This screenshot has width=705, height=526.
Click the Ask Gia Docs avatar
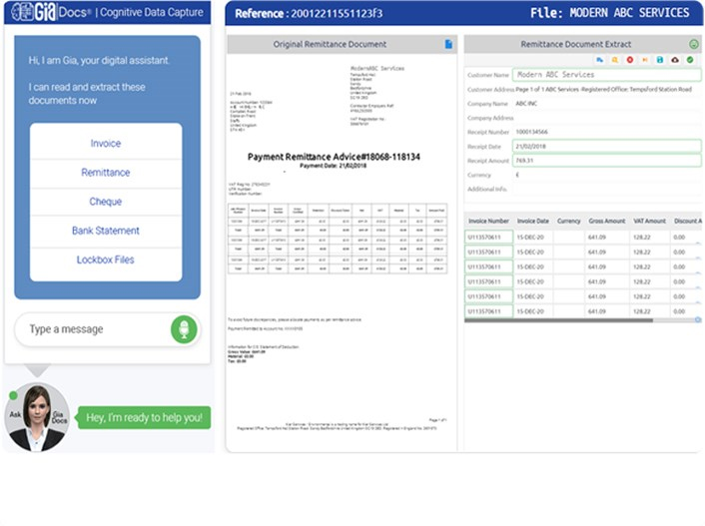(x=37, y=417)
